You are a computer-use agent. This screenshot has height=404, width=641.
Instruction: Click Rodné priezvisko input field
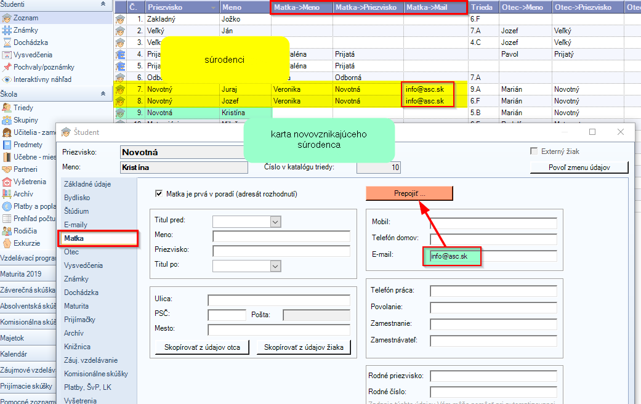[493, 376]
